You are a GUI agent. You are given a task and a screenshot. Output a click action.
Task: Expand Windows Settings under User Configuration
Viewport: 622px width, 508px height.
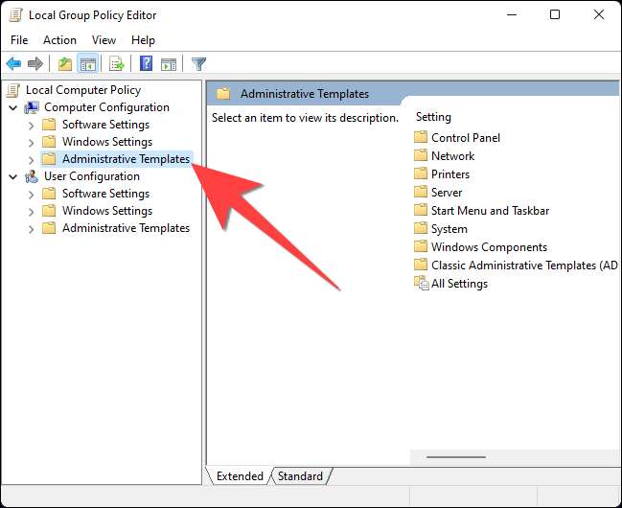(x=32, y=212)
